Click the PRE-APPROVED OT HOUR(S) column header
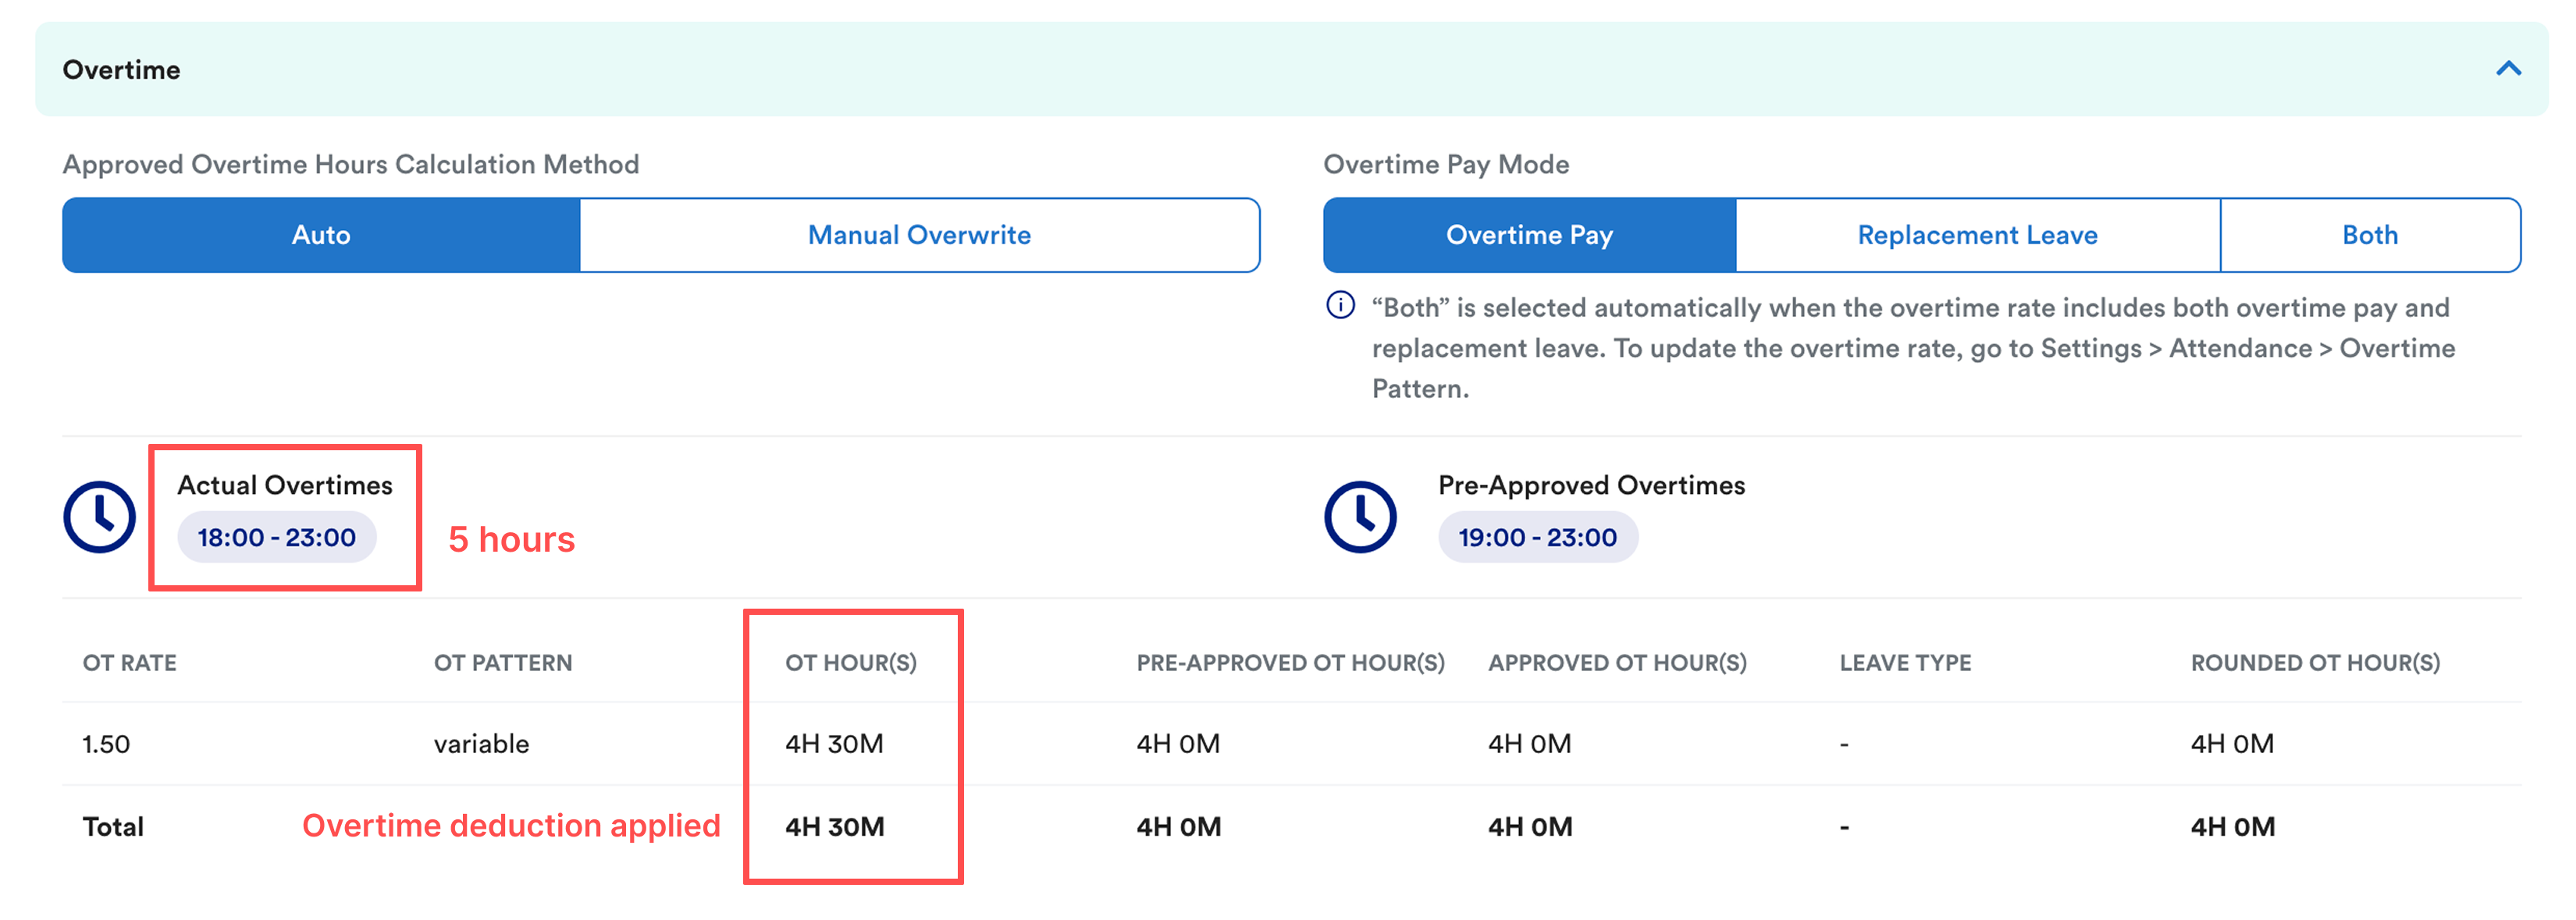The image size is (2576, 920). coord(1290,663)
